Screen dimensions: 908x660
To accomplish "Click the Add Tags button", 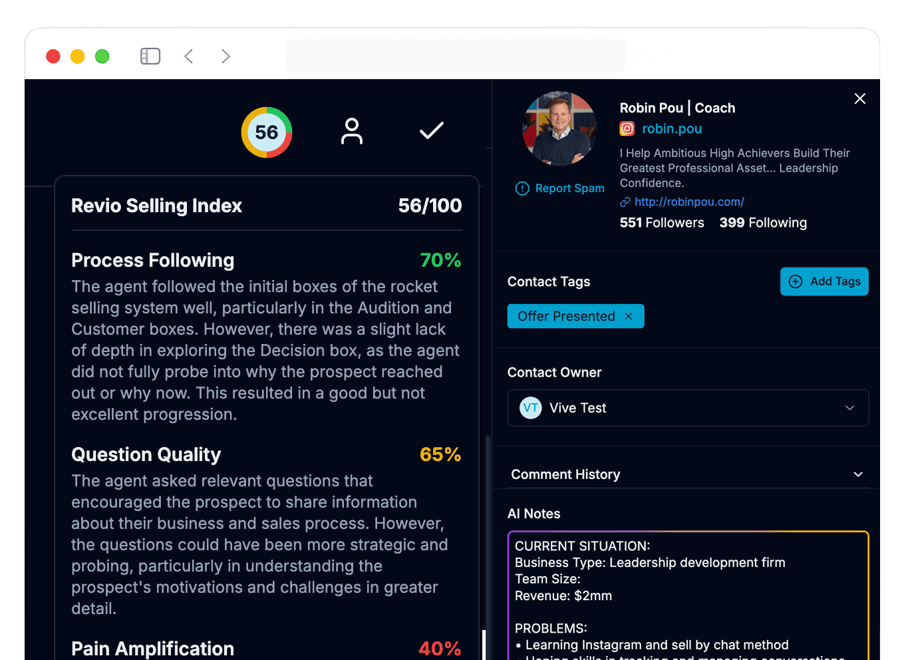I will pyautogui.click(x=824, y=281).
